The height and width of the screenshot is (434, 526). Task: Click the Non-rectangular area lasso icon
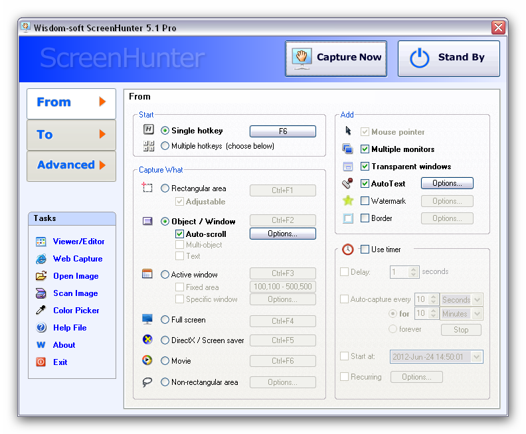(147, 382)
